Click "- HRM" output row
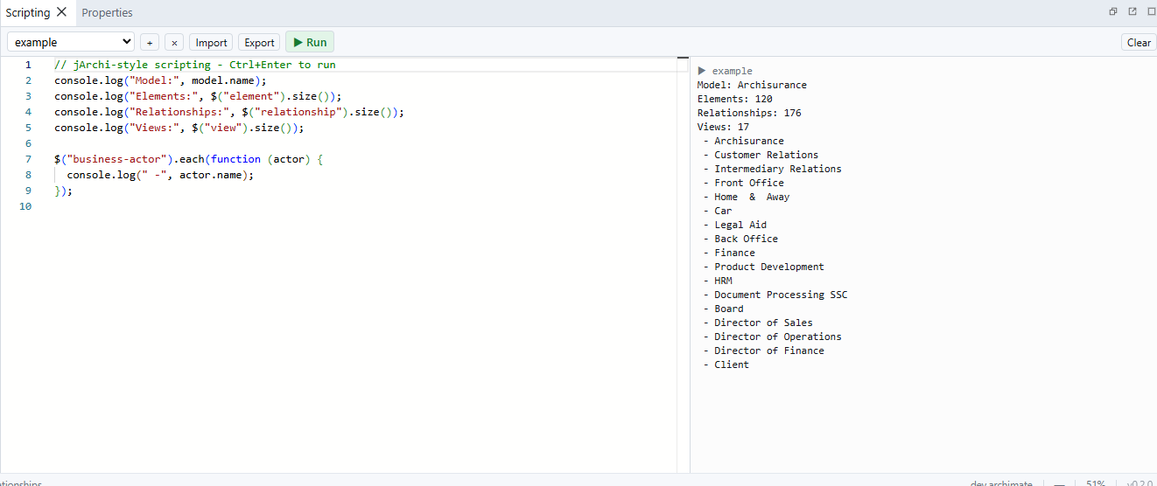The image size is (1157, 486). tap(718, 281)
